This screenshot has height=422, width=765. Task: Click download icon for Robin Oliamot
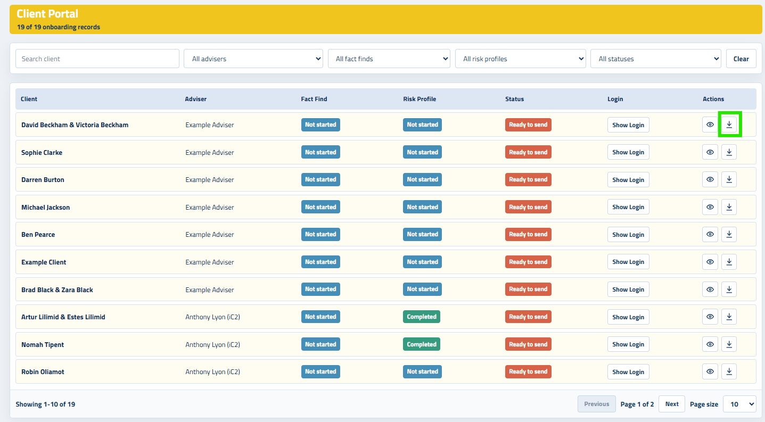pos(729,371)
